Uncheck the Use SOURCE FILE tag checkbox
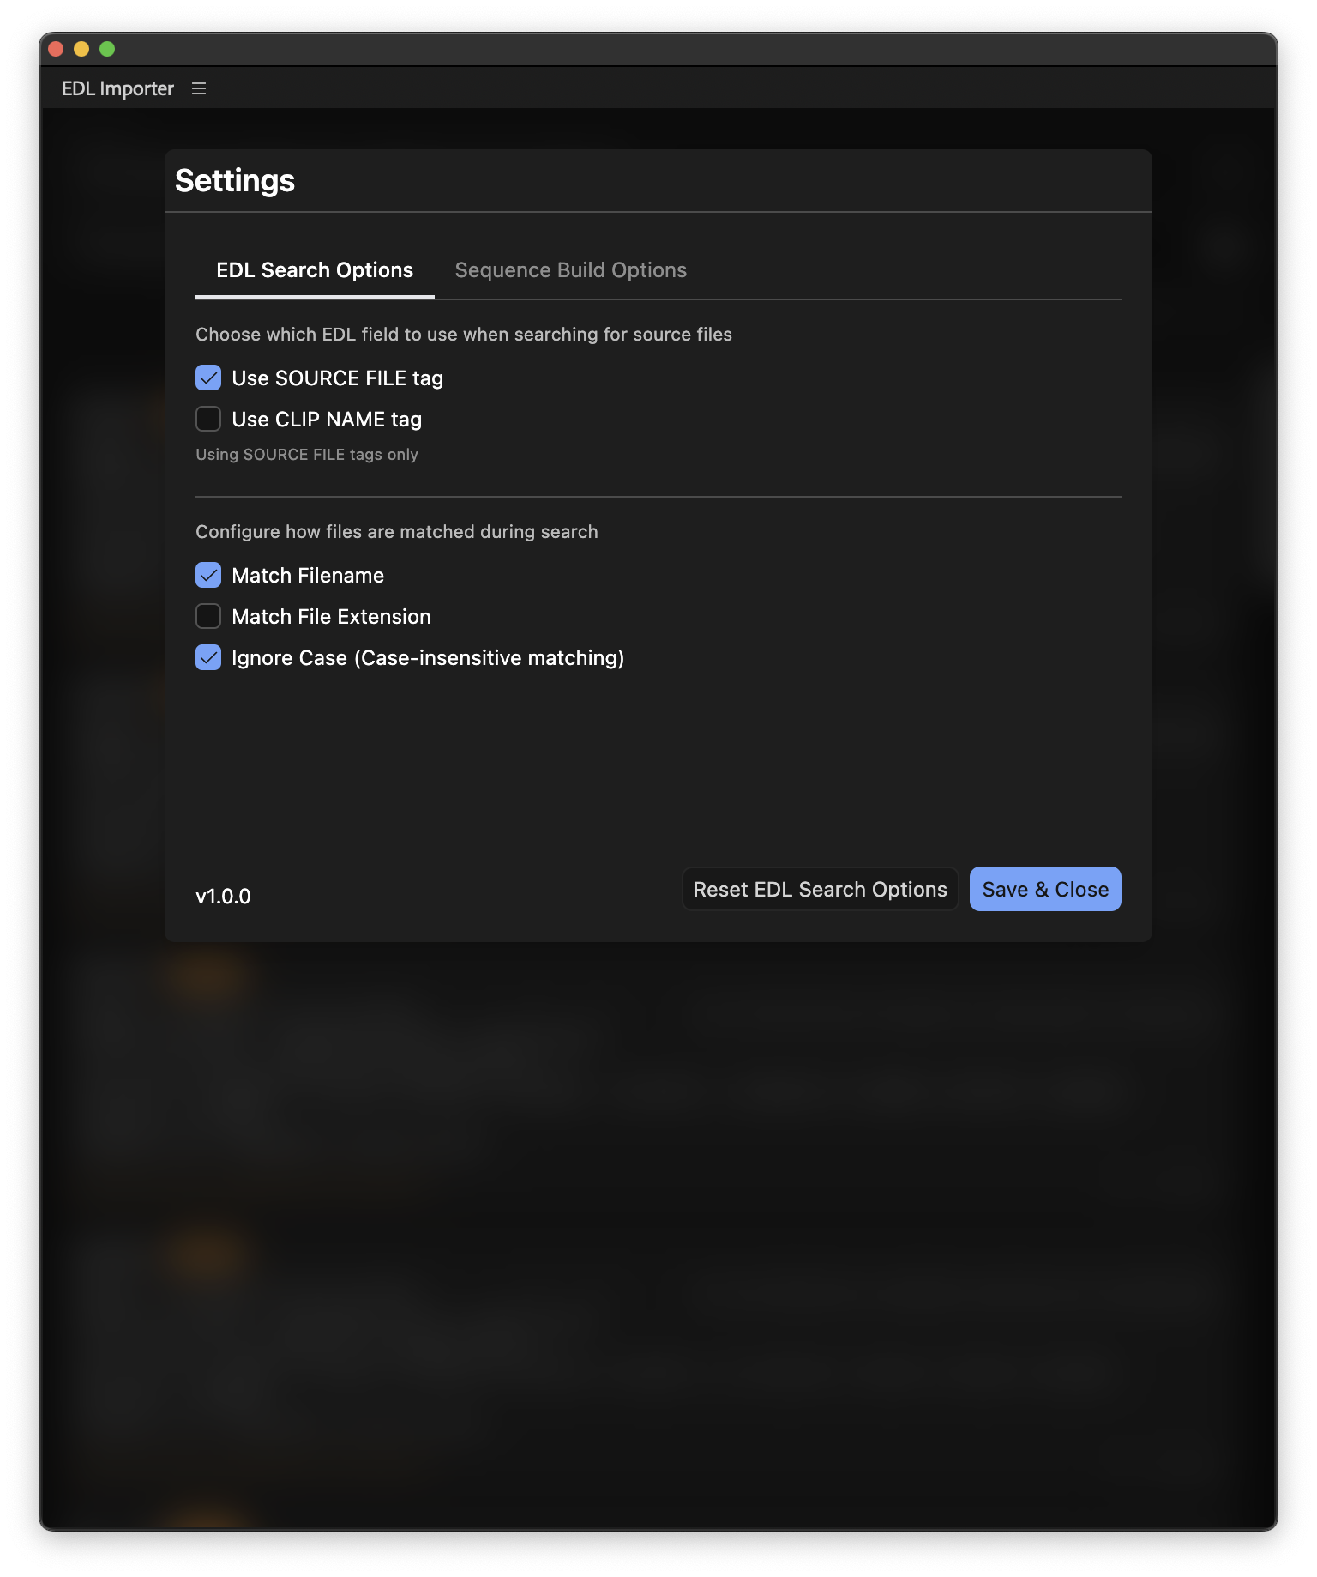The height and width of the screenshot is (1577, 1317). [208, 378]
